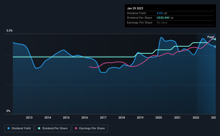Toggle the Dividend Yield legend button
The width and height of the screenshot is (220, 136).
(19, 129)
